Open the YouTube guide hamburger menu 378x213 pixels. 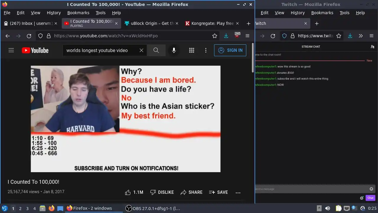11,50
